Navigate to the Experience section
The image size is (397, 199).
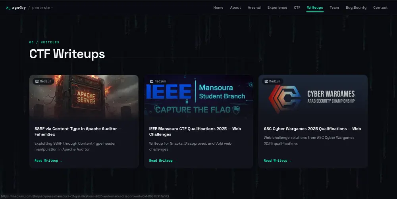(277, 8)
